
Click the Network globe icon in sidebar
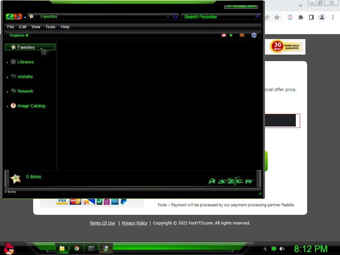[x=13, y=91]
